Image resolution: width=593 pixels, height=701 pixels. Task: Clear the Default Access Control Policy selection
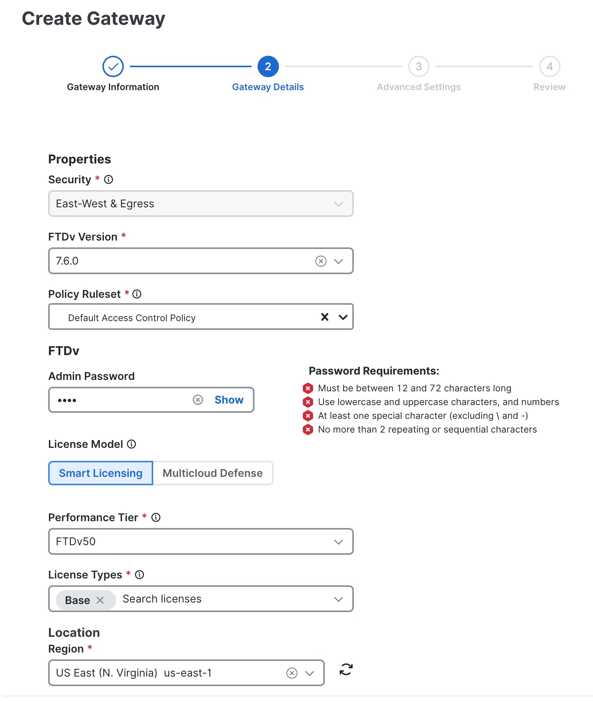tap(325, 317)
